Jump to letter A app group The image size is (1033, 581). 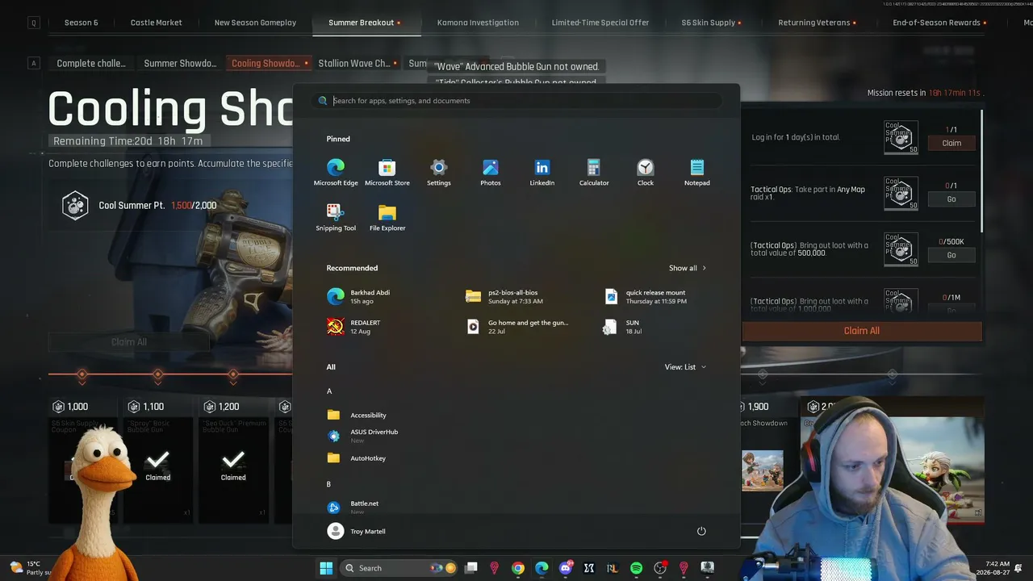click(329, 391)
